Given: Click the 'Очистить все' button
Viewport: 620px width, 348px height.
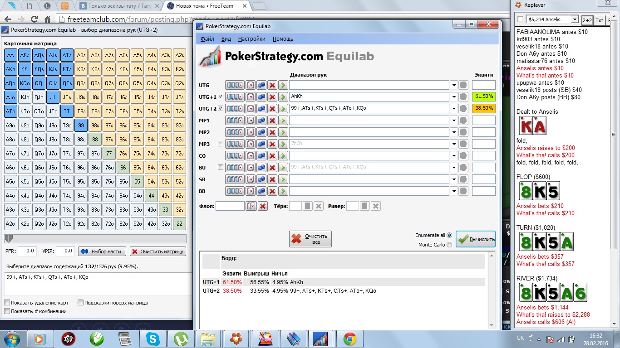Looking at the screenshot, I should click(310, 239).
